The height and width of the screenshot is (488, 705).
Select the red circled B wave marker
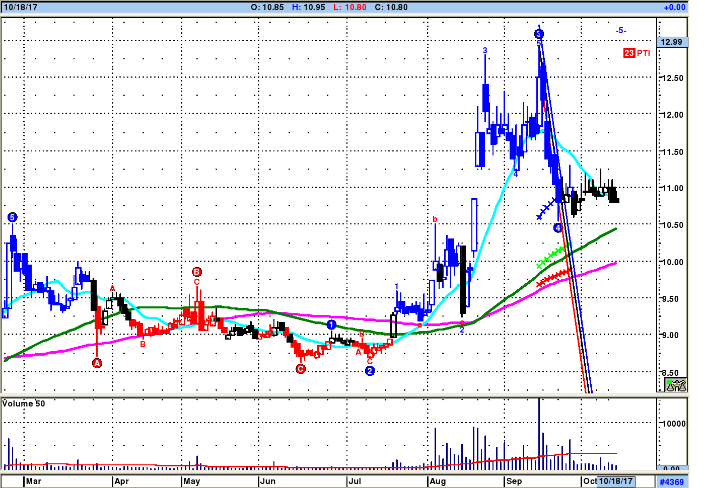pos(197,272)
